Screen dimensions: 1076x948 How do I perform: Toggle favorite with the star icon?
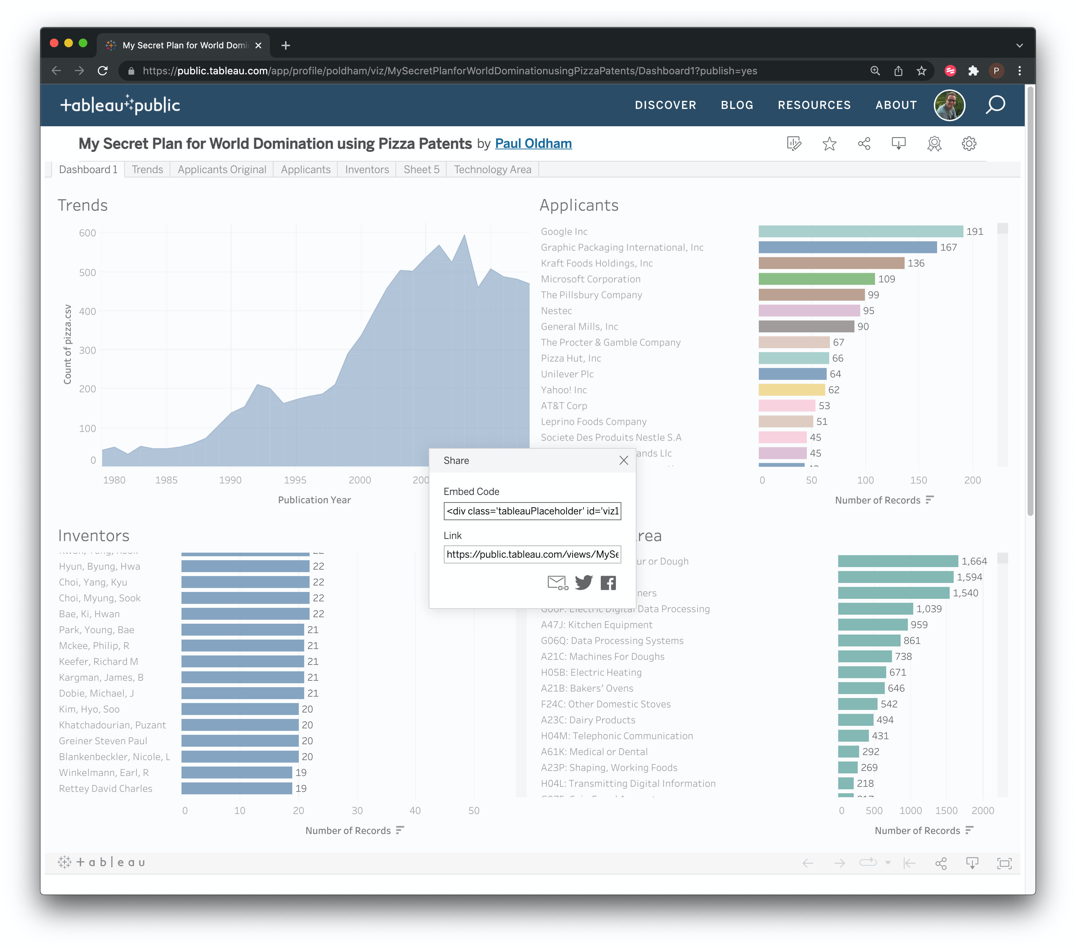point(829,143)
